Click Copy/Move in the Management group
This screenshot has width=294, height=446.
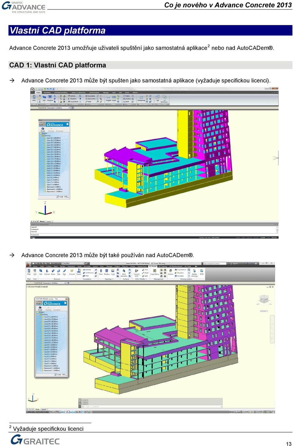[x=155, y=271]
